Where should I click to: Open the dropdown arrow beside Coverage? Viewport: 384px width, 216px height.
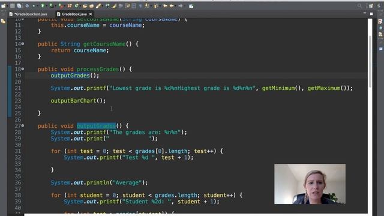click(x=55, y=6)
